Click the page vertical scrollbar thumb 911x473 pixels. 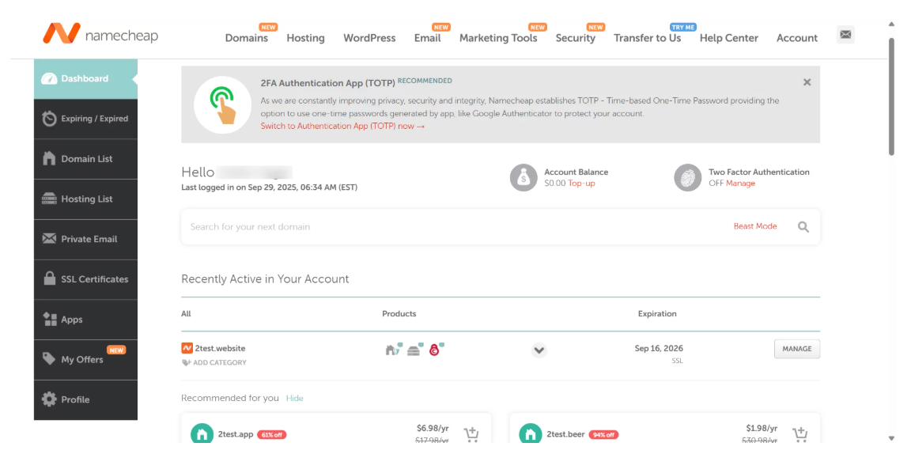891,97
